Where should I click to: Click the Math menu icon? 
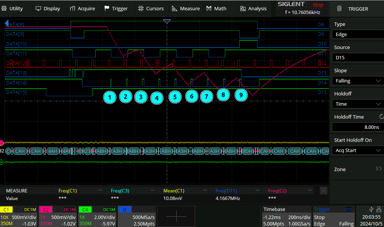209,8
